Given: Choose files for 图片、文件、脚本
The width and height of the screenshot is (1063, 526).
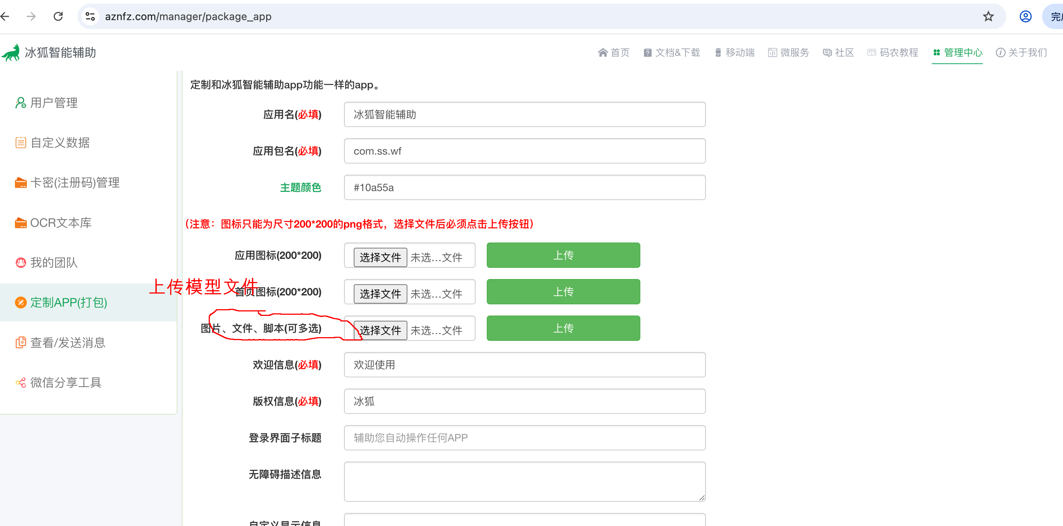Looking at the screenshot, I should (x=380, y=330).
